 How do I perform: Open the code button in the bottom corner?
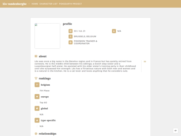pyautogui.click(x=175, y=131)
